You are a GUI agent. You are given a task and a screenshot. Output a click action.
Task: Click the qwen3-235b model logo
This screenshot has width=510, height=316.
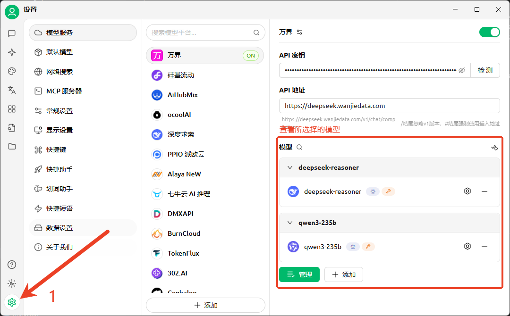pos(293,247)
